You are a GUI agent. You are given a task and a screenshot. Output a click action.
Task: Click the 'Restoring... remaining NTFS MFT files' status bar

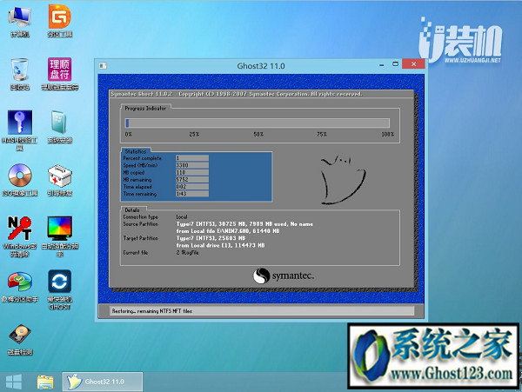[x=261, y=311]
